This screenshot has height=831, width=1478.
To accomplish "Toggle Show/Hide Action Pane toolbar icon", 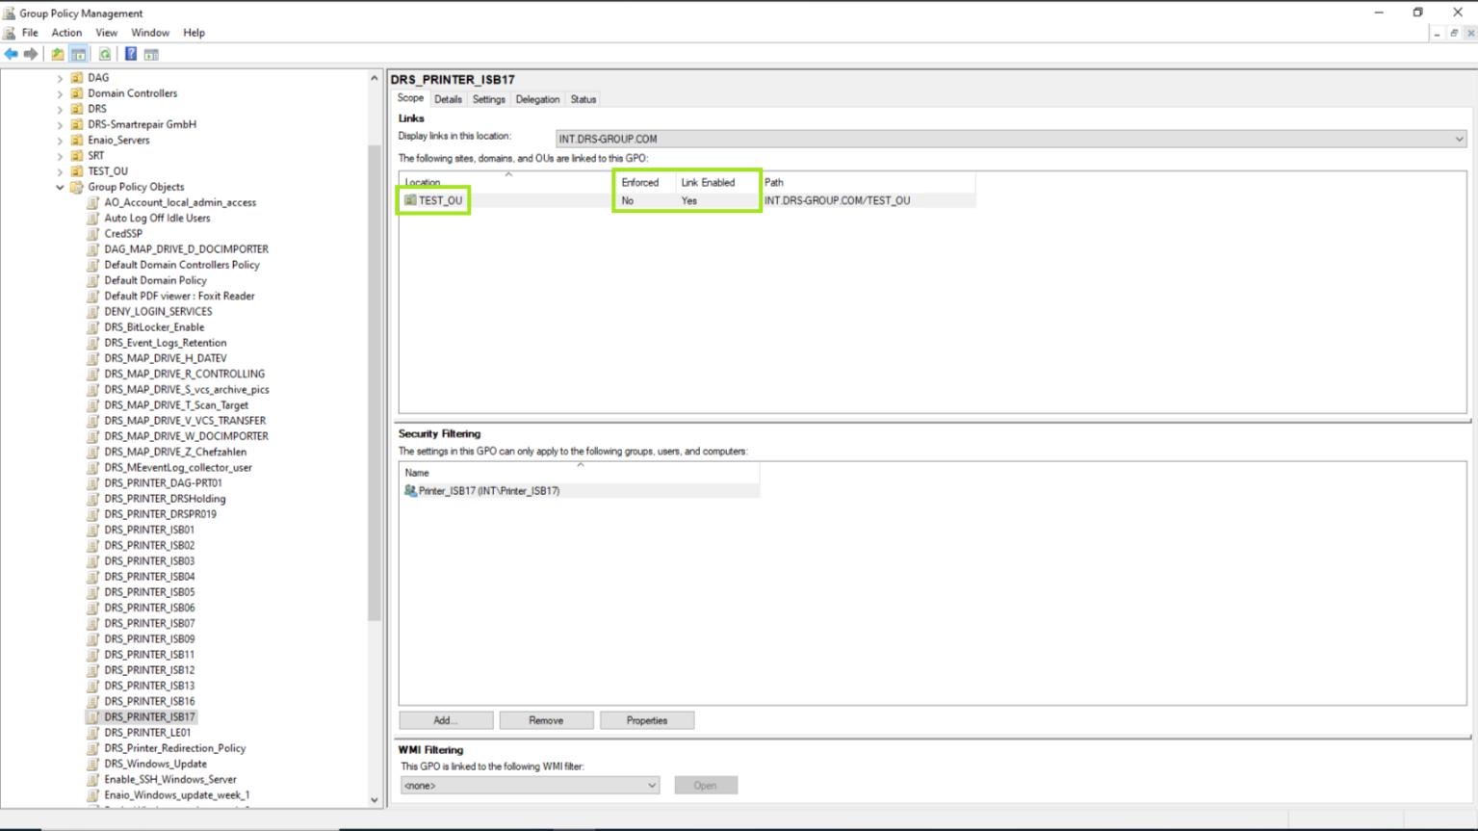I will 151,54.
